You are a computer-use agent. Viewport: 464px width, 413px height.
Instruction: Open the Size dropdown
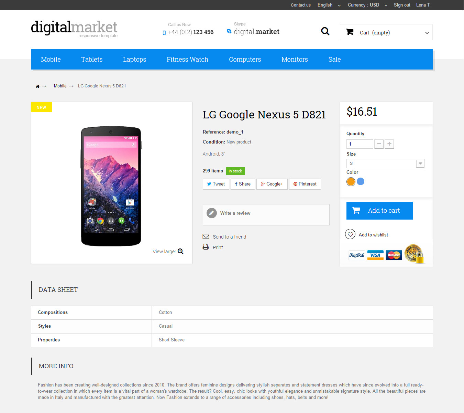pyautogui.click(x=386, y=163)
